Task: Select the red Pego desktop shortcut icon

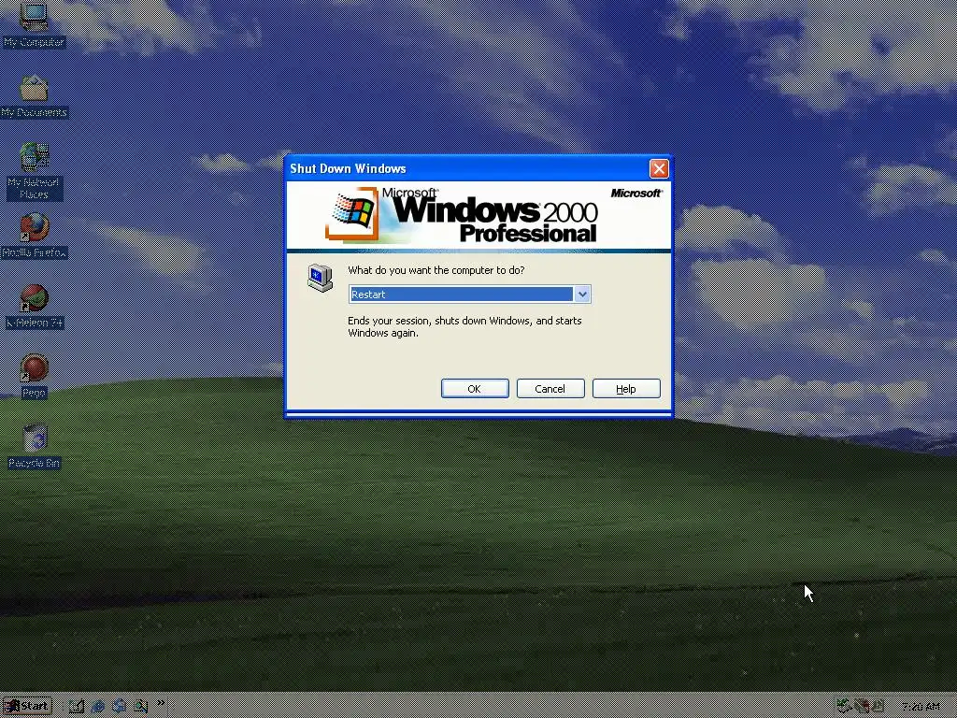Action: point(35,367)
